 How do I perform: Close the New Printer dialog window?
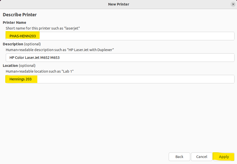point(233,4)
